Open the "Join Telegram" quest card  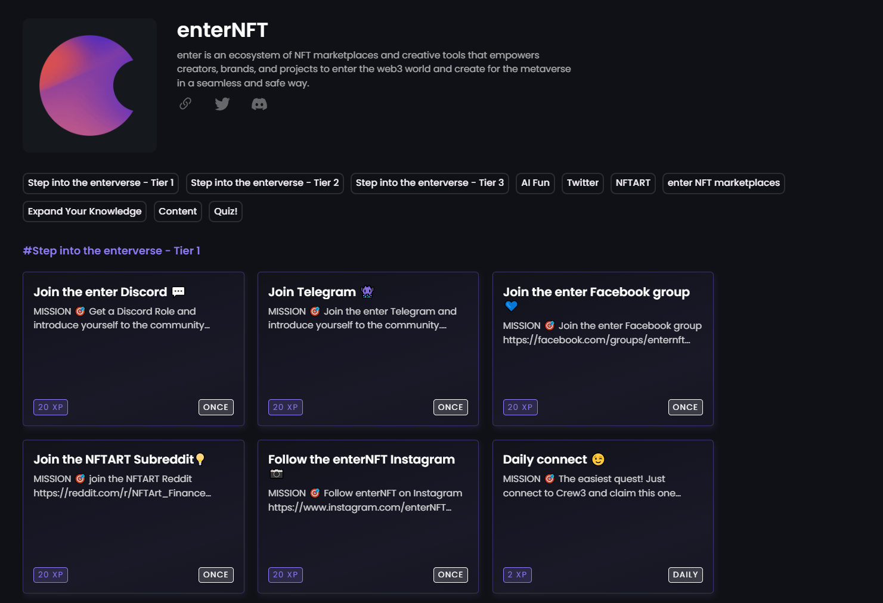[x=367, y=349]
